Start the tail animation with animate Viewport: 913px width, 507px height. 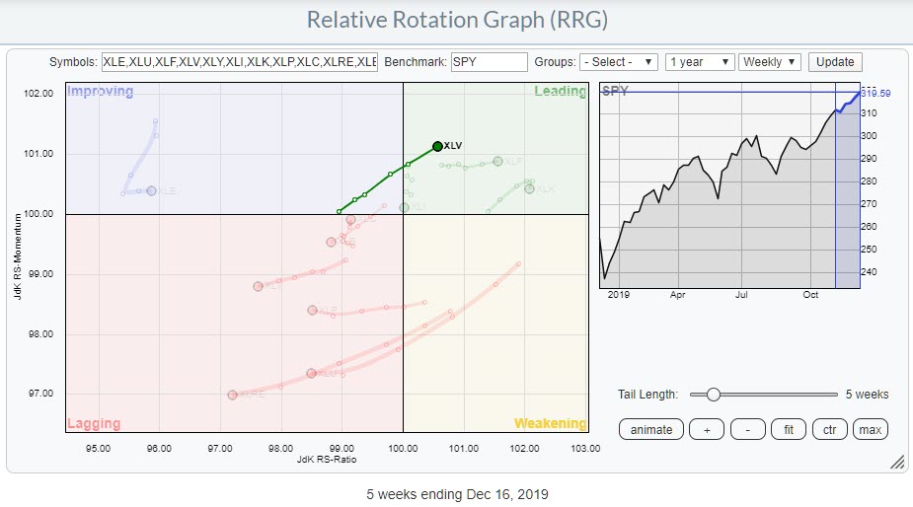pos(650,429)
